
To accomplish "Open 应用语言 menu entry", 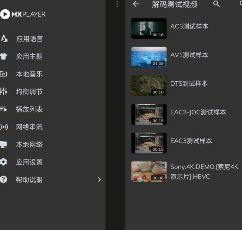I will pos(29,39).
